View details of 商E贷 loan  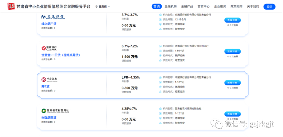[x=232, y=83]
